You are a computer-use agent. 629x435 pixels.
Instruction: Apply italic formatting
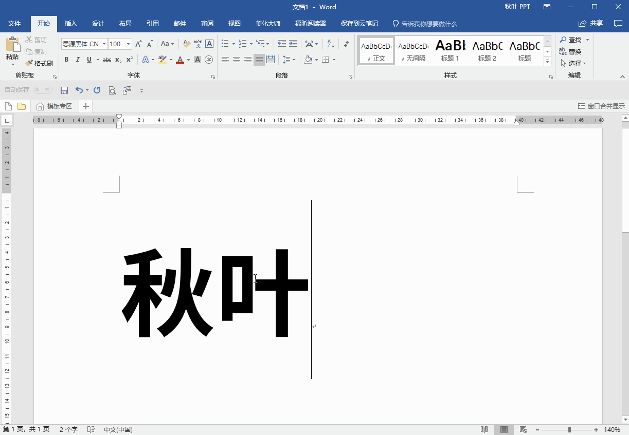click(77, 60)
